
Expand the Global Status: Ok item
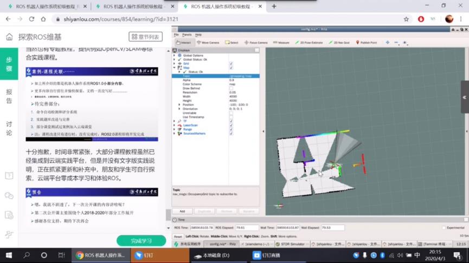point(175,60)
